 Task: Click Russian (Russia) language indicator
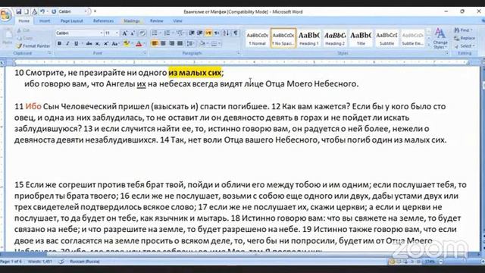tap(85, 262)
